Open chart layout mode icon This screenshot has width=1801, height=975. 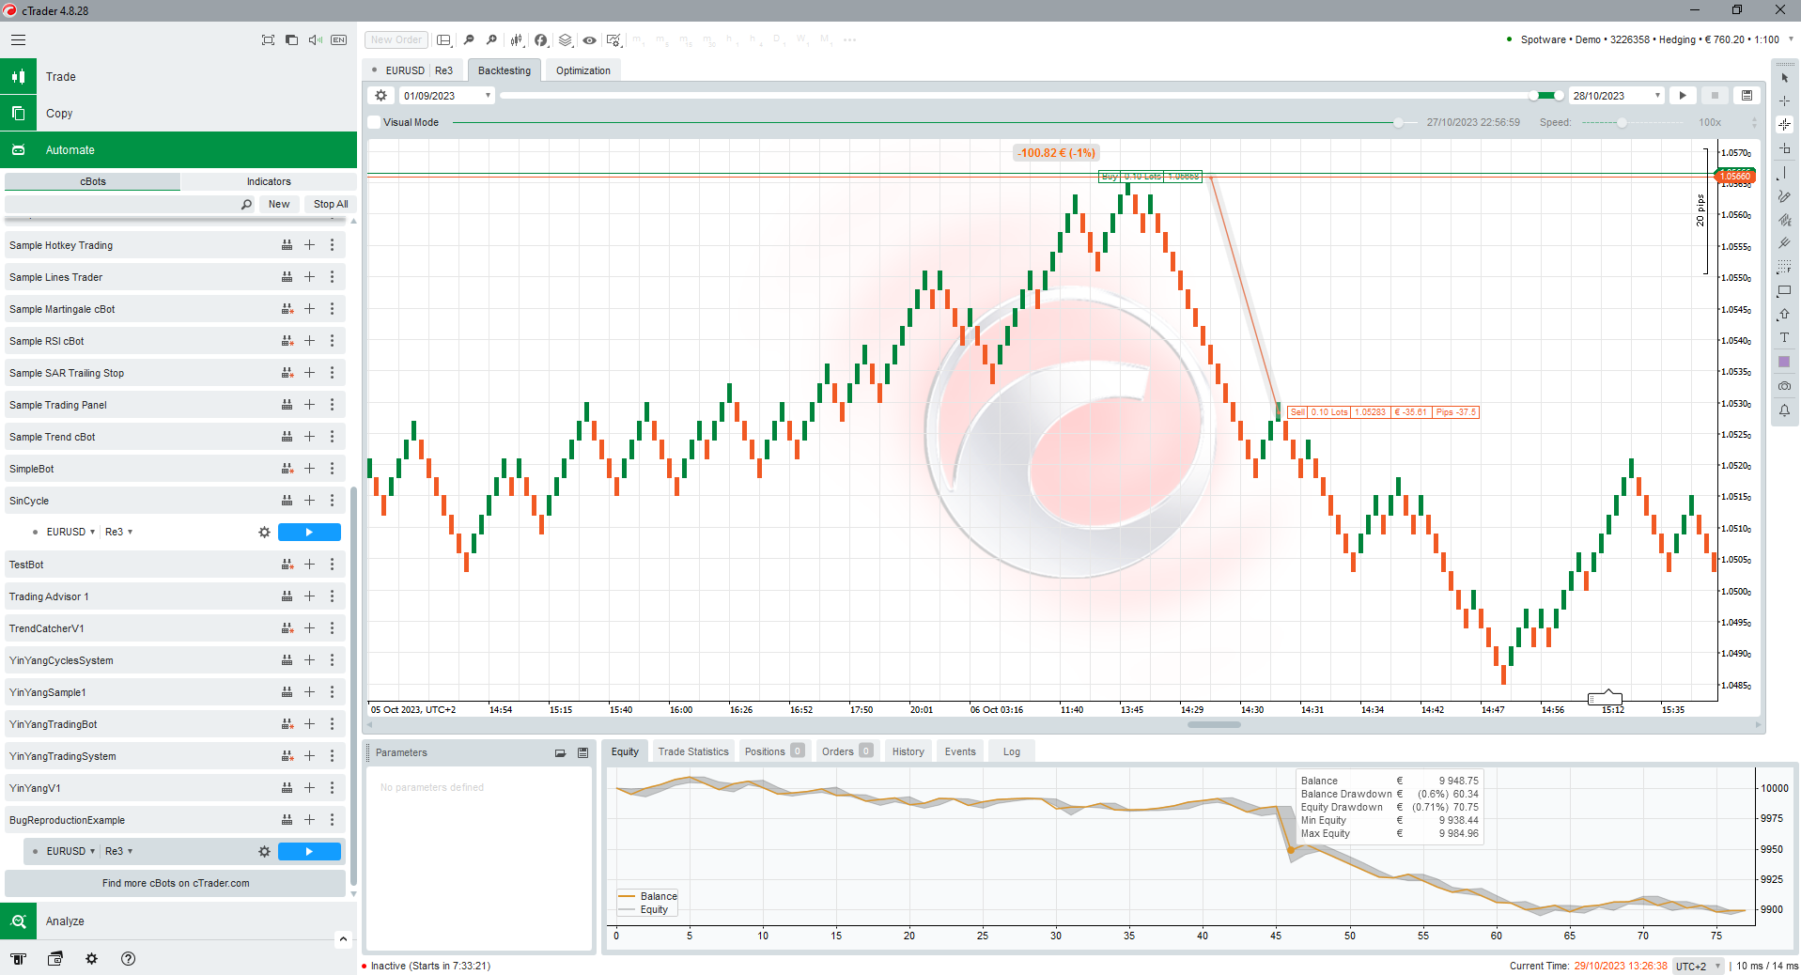coord(444,39)
